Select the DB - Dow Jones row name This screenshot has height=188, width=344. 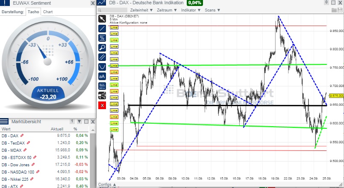pos(15,165)
